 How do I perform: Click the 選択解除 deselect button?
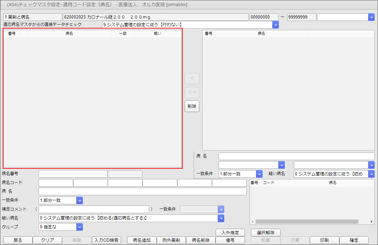(265, 232)
